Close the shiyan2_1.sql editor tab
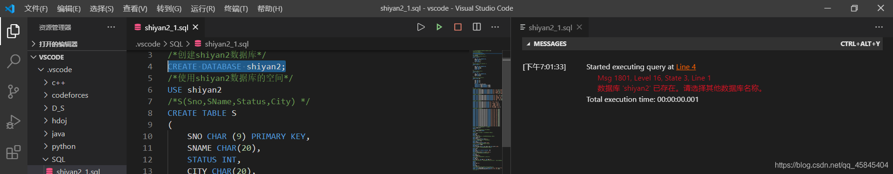 (x=195, y=27)
